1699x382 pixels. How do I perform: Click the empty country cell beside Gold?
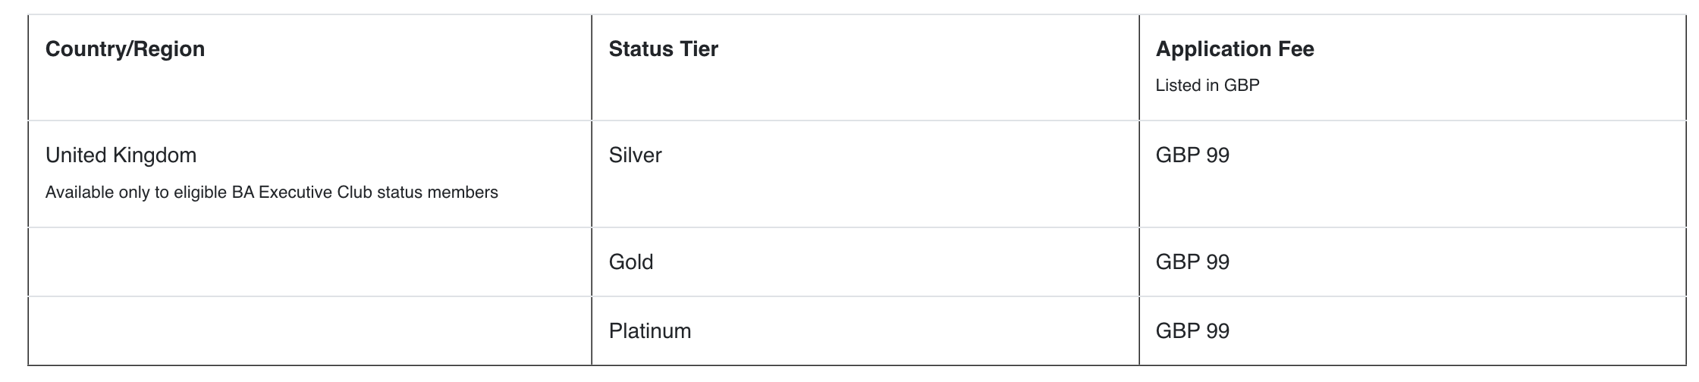click(x=309, y=262)
